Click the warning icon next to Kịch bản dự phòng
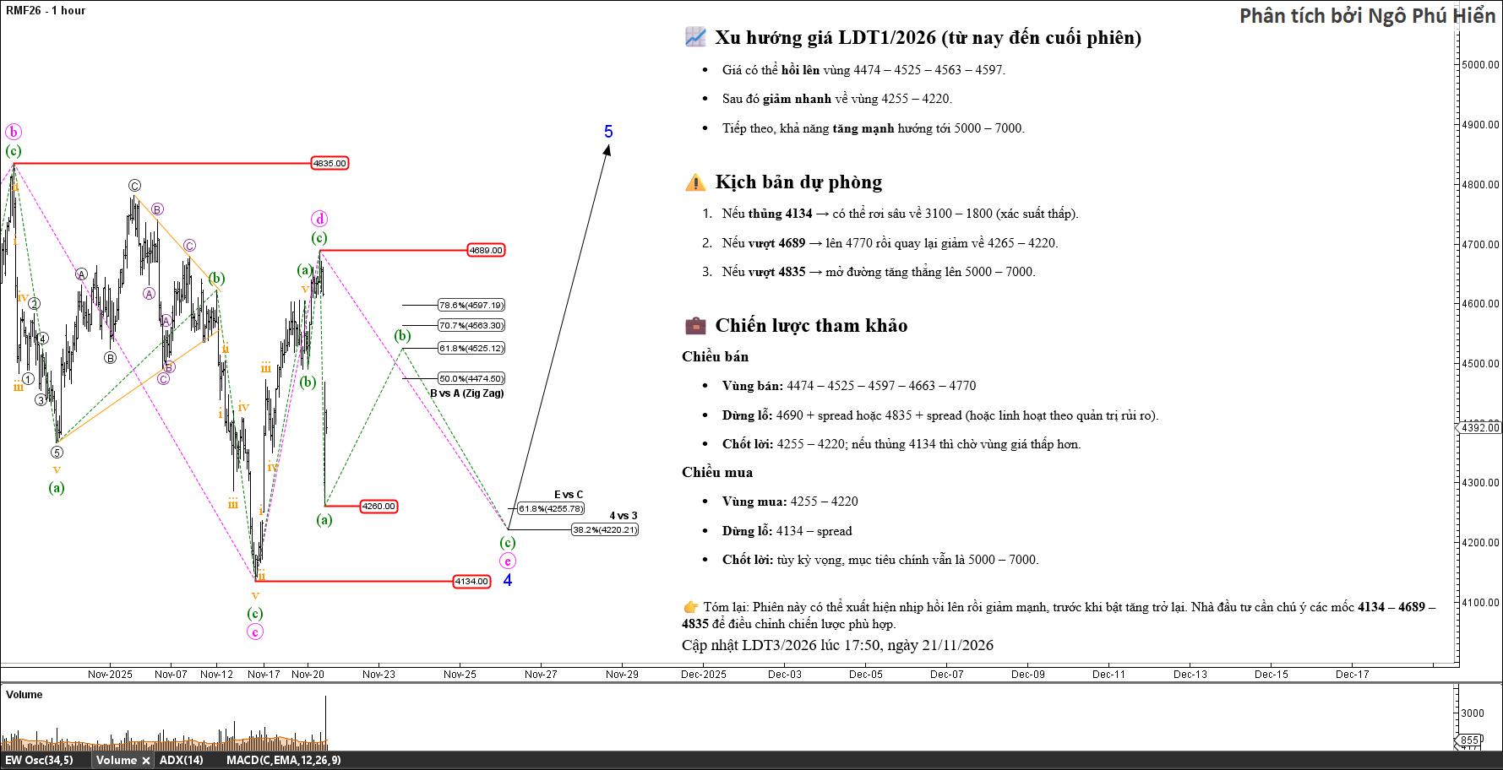 [694, 182]
